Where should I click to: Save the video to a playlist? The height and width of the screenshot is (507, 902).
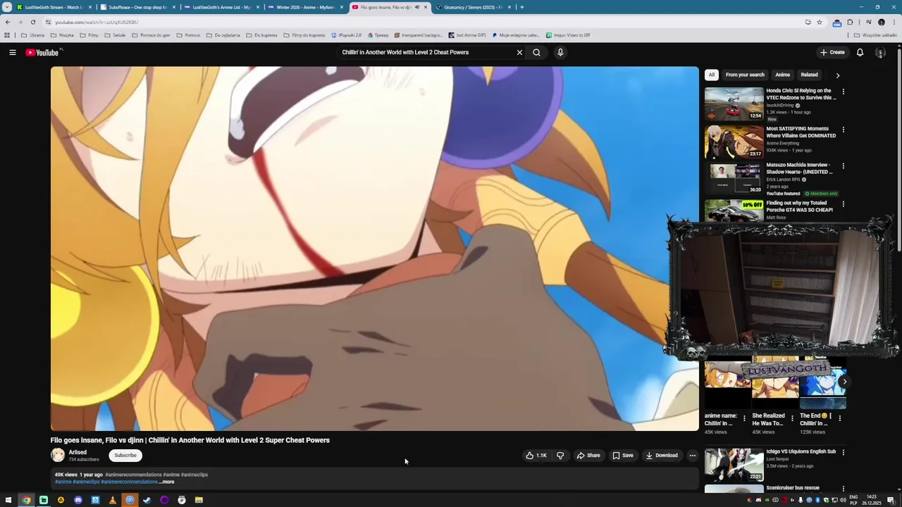coord(622,456)
